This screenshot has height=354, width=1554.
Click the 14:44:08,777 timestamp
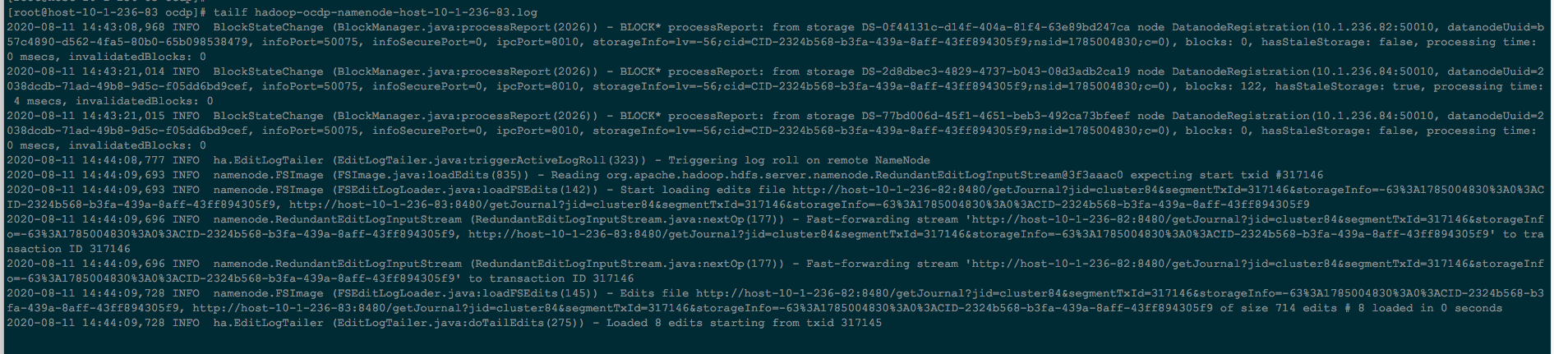tap(124, 160)
